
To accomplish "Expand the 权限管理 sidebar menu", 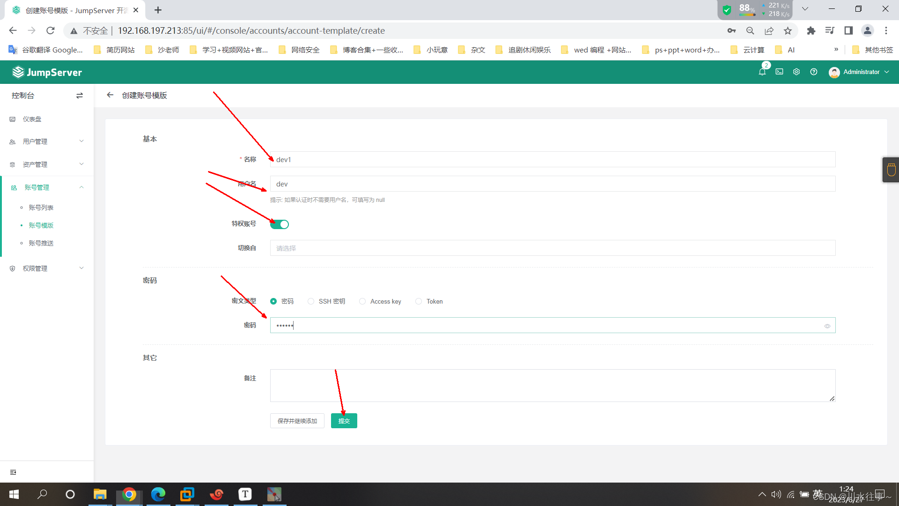I will click(47, 268).
